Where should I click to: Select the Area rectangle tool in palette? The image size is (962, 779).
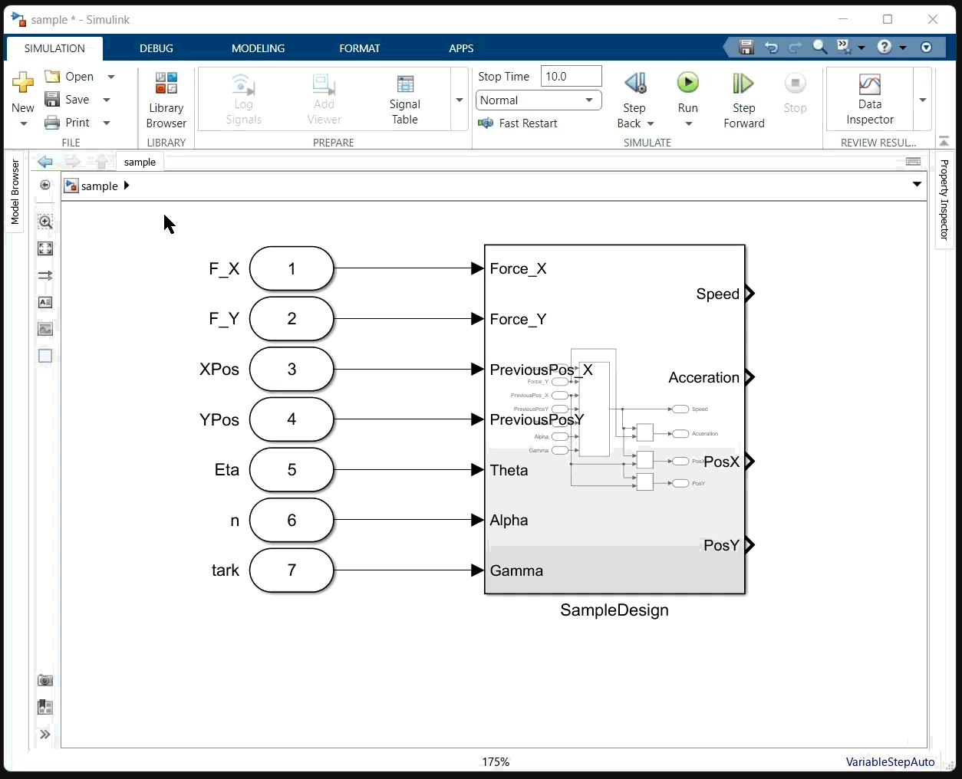pos(45,356)
